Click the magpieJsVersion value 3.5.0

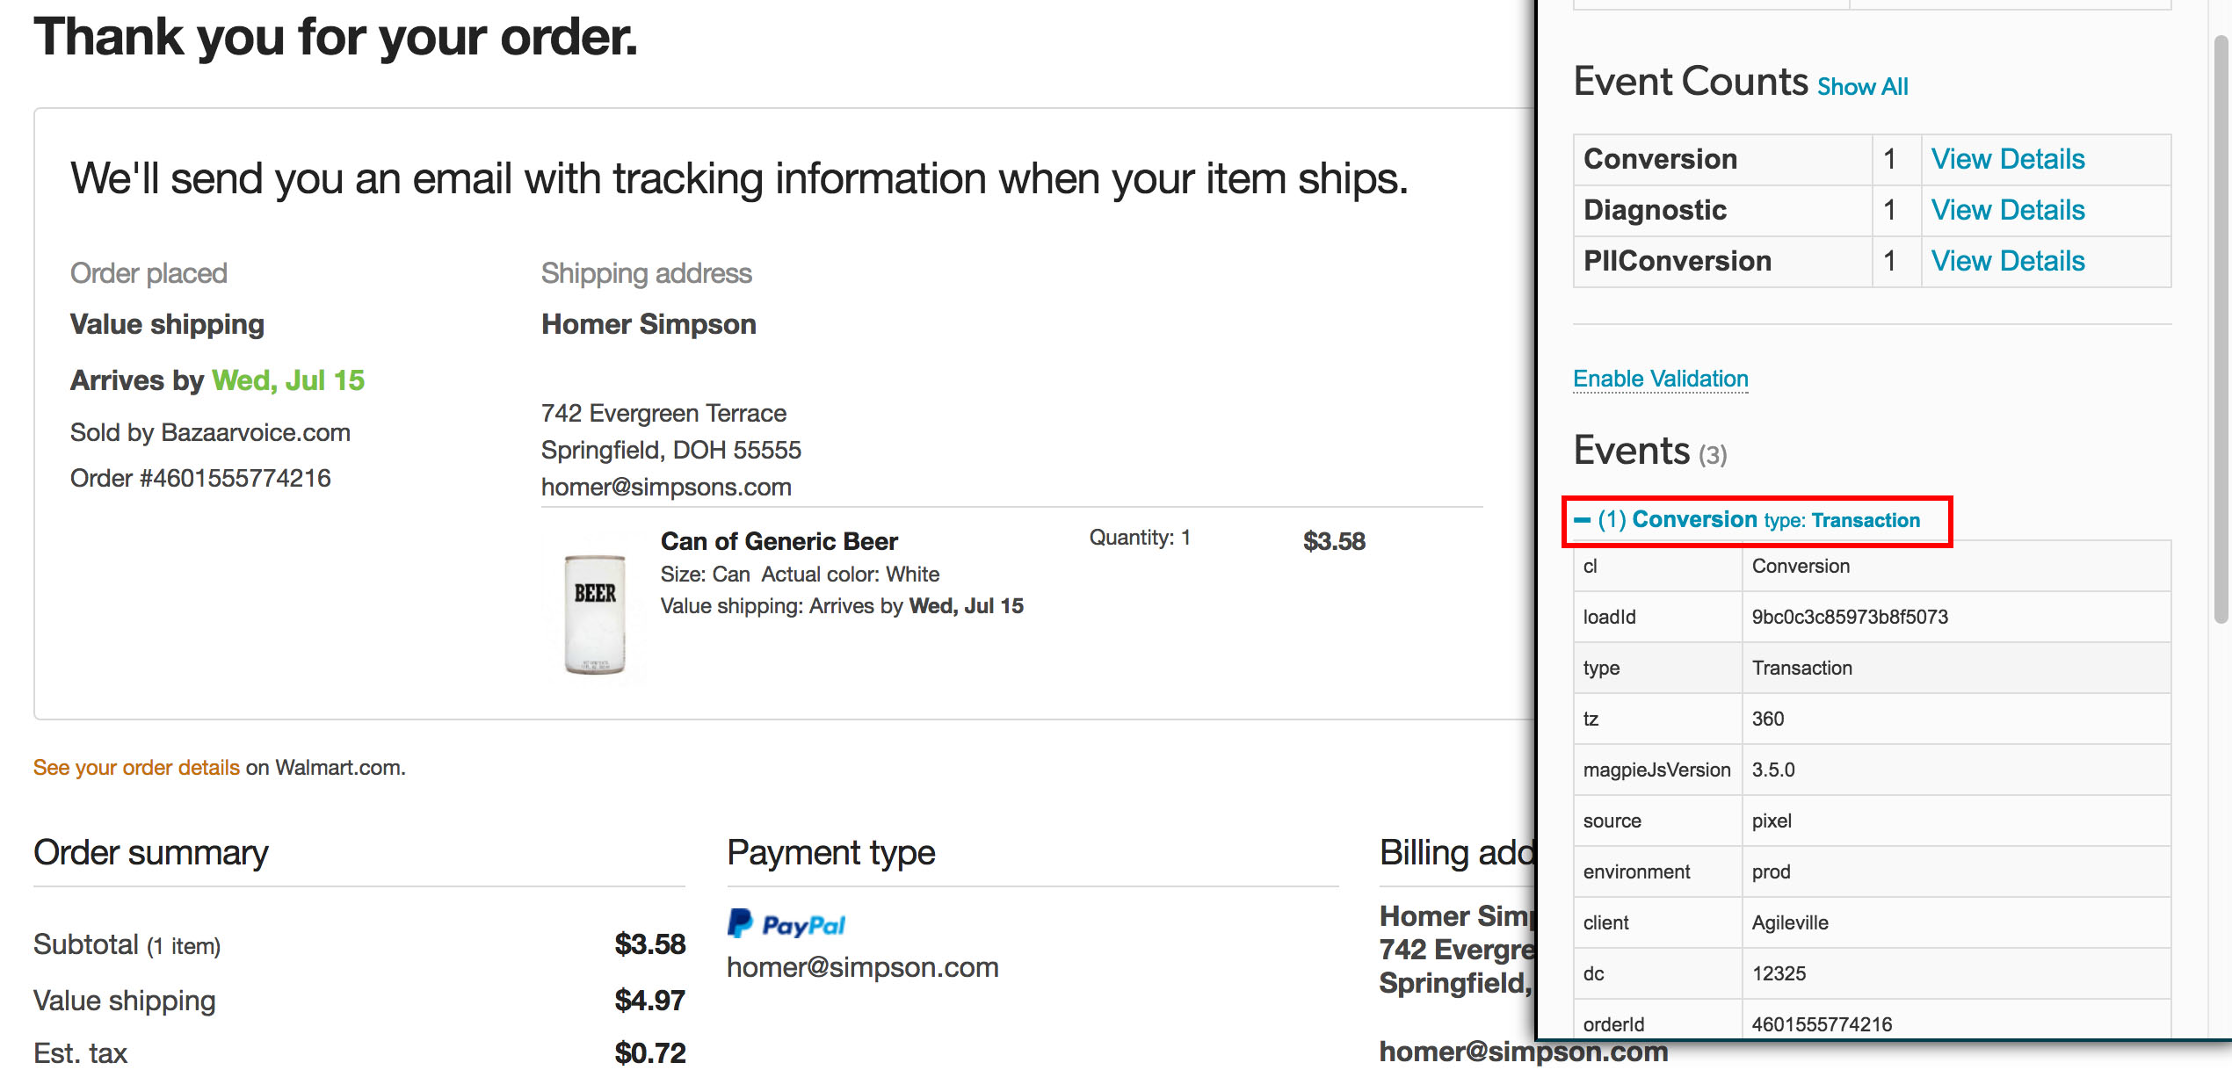[x=1773, y=770]
